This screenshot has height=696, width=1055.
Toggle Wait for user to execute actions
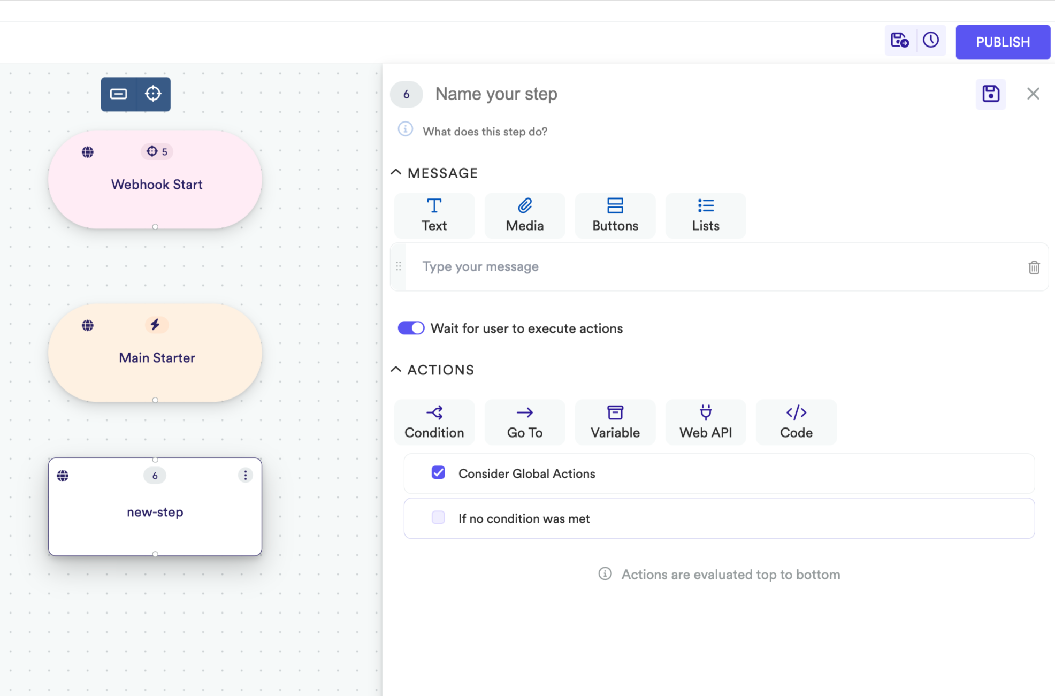[411, 328]
